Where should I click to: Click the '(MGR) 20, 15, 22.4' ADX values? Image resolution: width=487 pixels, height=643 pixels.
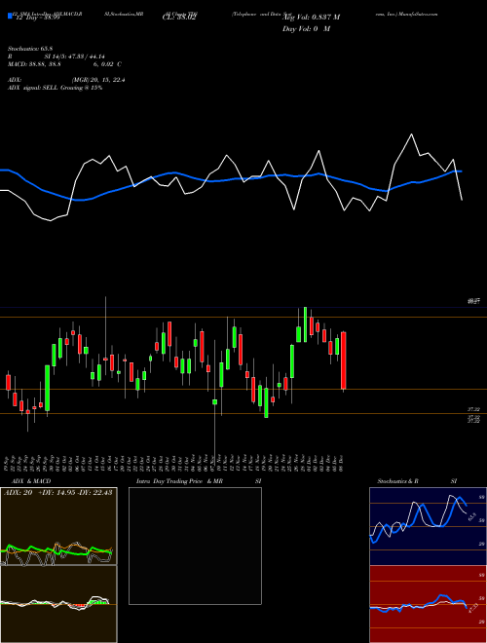point(98,80)
